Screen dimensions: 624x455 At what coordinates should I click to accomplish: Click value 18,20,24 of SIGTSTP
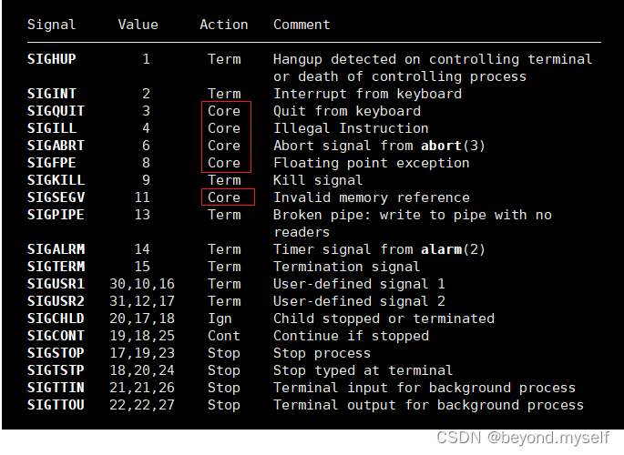pos(142,370)
